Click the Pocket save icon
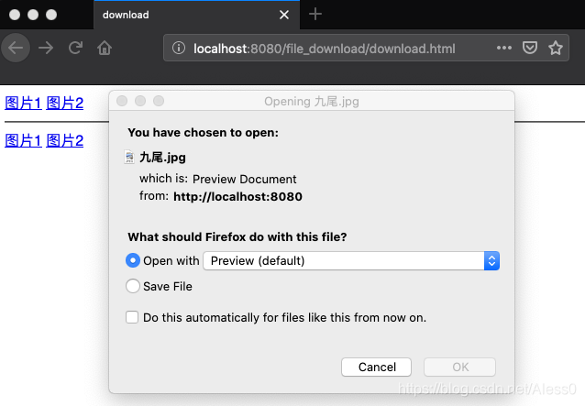This screenshot has height=406, width=585. pyautogui.click(x=529, y=48)
